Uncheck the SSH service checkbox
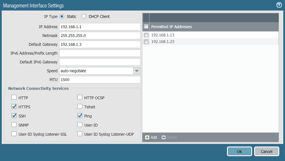Screen dimensions: 285x161 point(14,115)
